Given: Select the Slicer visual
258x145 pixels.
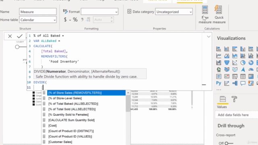Looking at the screenshot, I should pyautogui.click(x=235, y=77).
